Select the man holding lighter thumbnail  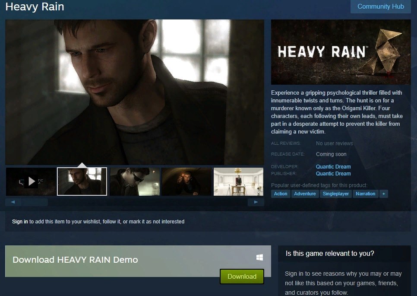[x=186, y=181]
